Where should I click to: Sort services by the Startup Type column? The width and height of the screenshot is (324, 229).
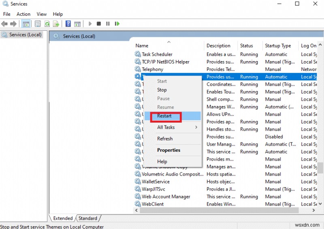point(278,46)
